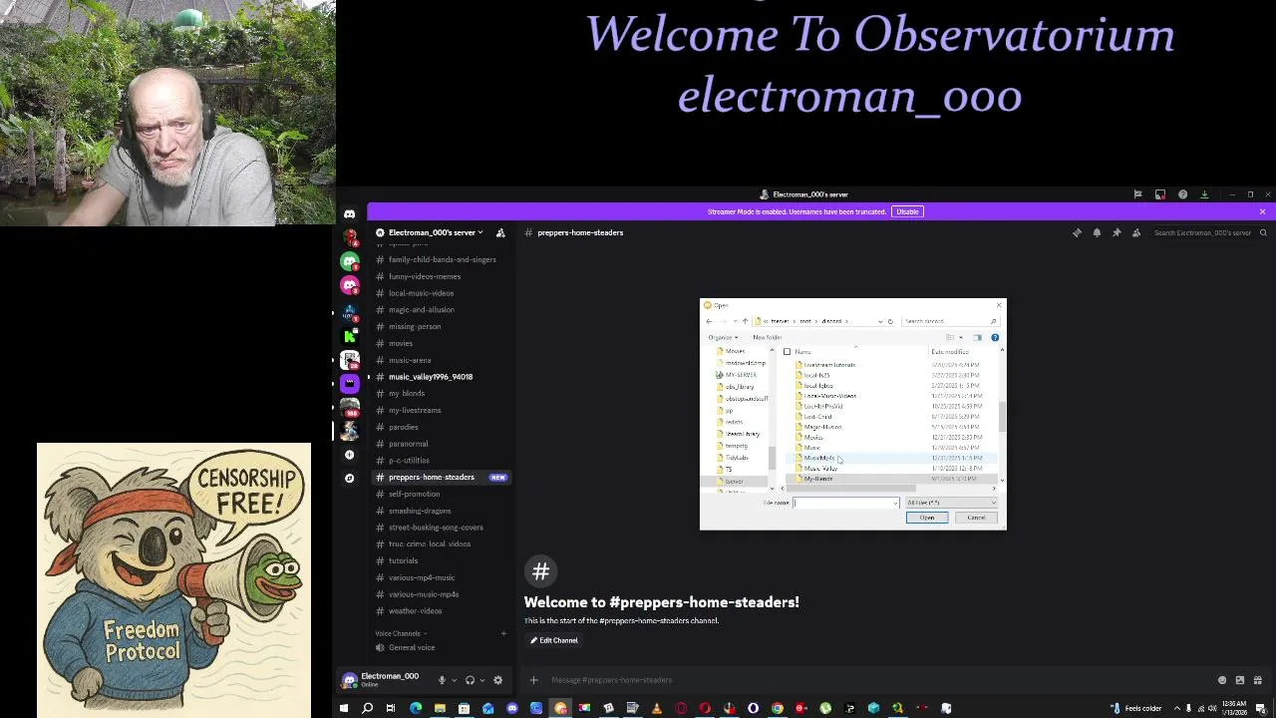This screenshot has height=718, width=1276.
Task: Switch to the music_valley1996_94018 channel
Action: click(x=431, y=377)
